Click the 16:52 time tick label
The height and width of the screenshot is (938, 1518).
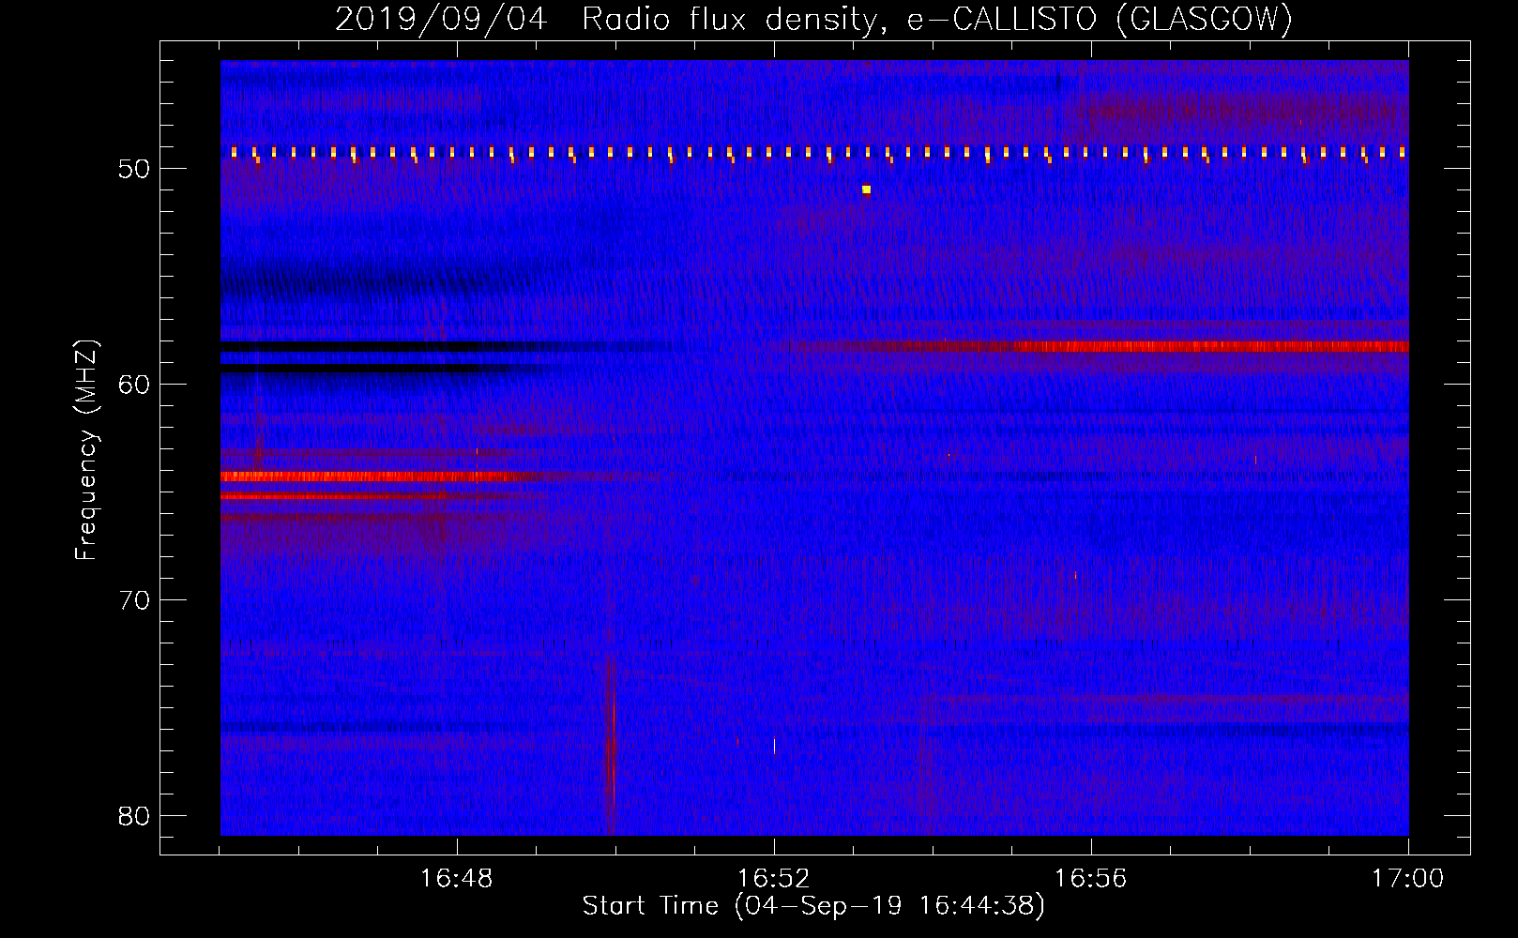[774, 879]
